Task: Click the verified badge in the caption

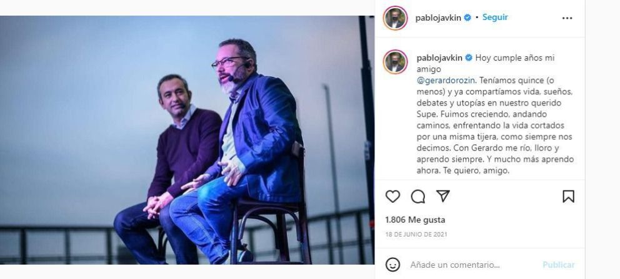Action: pos(469,57)
